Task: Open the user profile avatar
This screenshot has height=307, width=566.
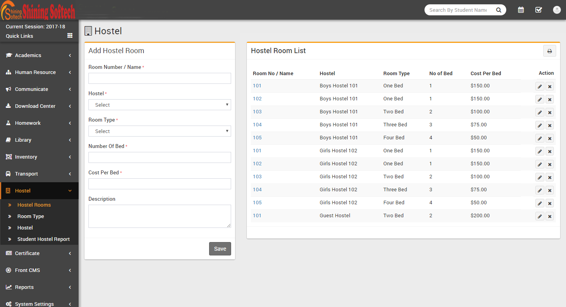Action: click(557, 10)
